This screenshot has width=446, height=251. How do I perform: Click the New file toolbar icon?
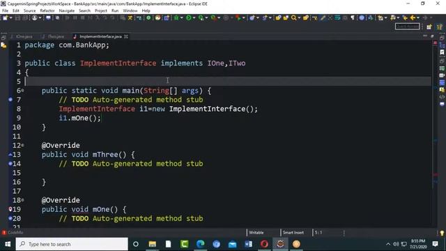click(x=5, y=17)
